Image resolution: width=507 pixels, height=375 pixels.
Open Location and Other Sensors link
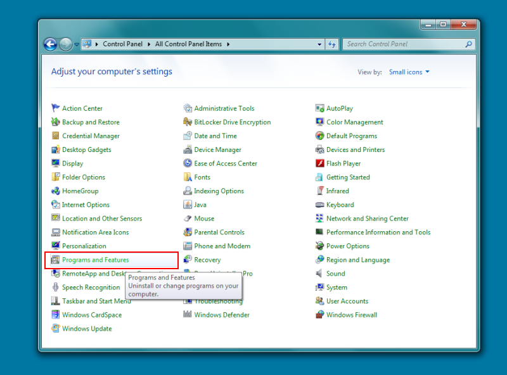(102, 219)
